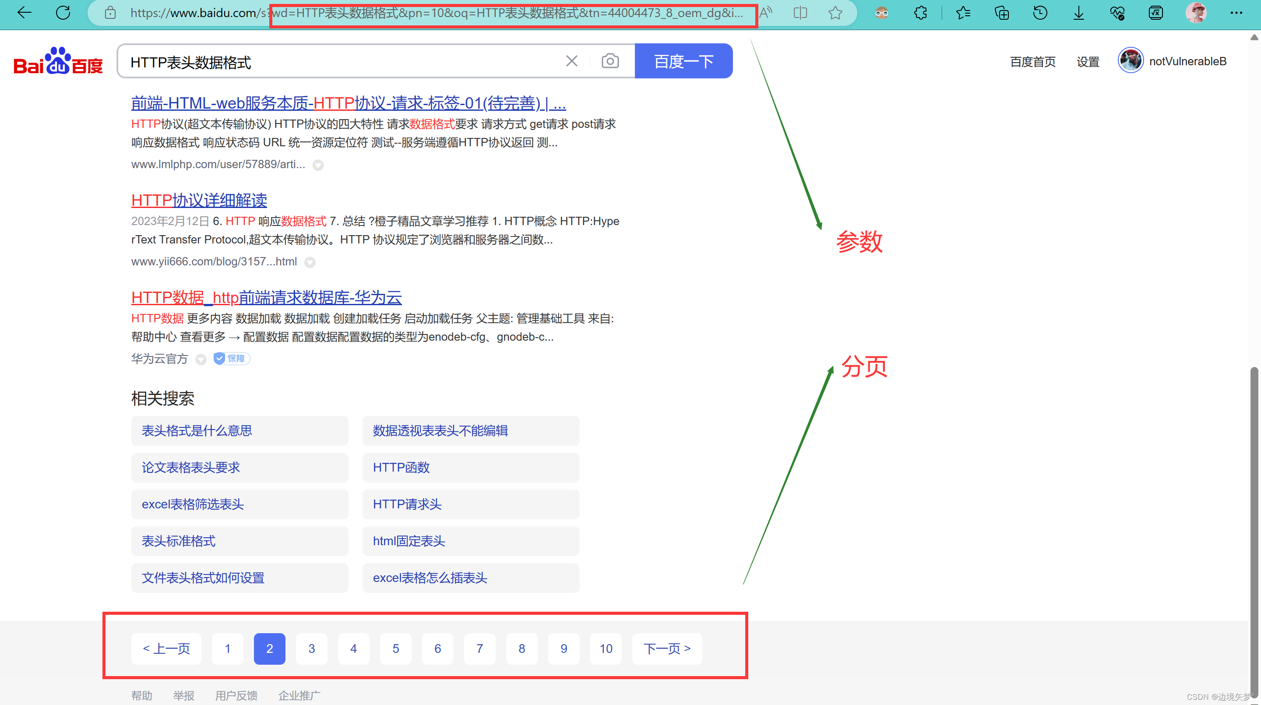Reload the page using the refresh icon
Screen dimensions: 1261x705
pos(63,13)
